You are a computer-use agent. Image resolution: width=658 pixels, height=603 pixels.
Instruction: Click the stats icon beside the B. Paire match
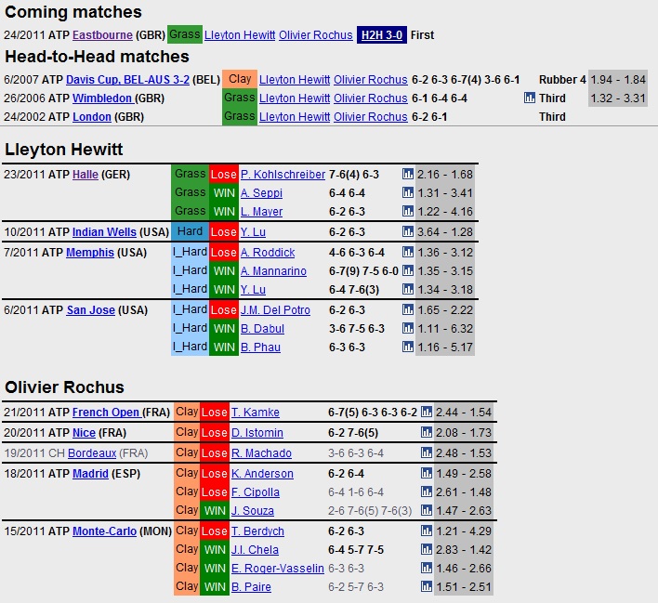click(427, 586)
